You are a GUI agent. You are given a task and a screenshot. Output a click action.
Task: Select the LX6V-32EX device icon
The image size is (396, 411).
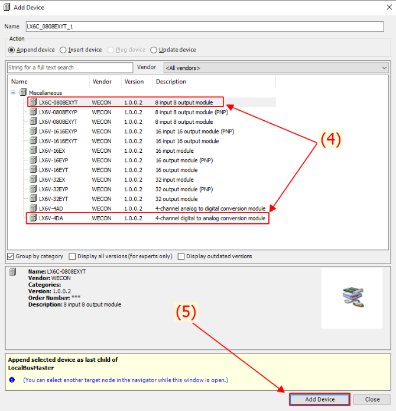33,179
